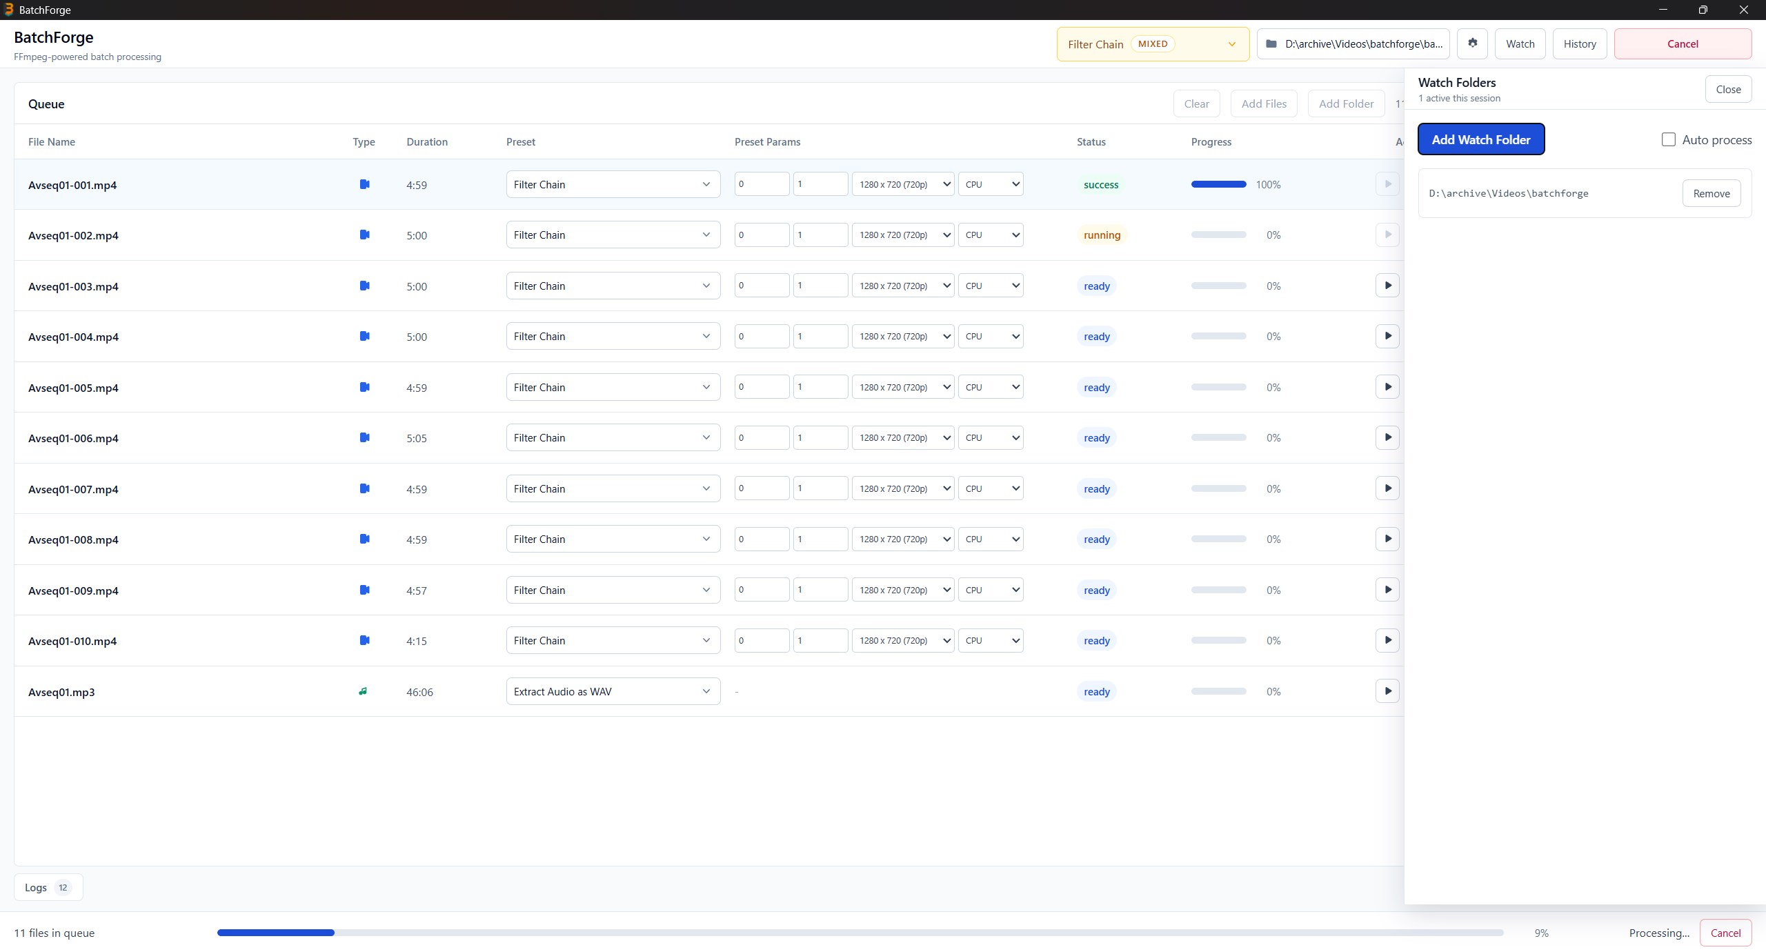The width and height of the screenshot is (1766, 952).
Task: Open preset dropdown for Avseq01-009.mp4
Action: (613, 590)
